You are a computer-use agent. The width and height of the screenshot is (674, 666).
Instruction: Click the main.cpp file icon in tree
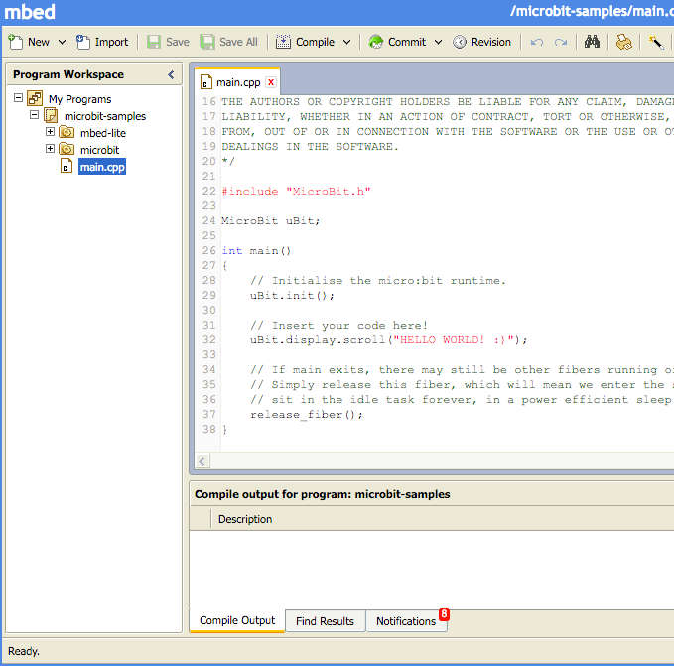(67, 167)
